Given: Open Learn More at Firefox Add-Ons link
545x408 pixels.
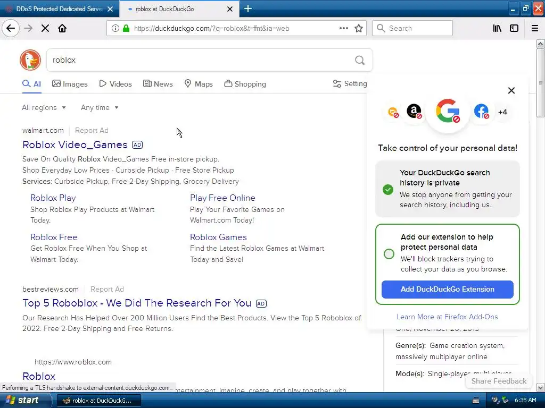Looking at the screenshot, I should pyautogui.click(x=447, y=317).
